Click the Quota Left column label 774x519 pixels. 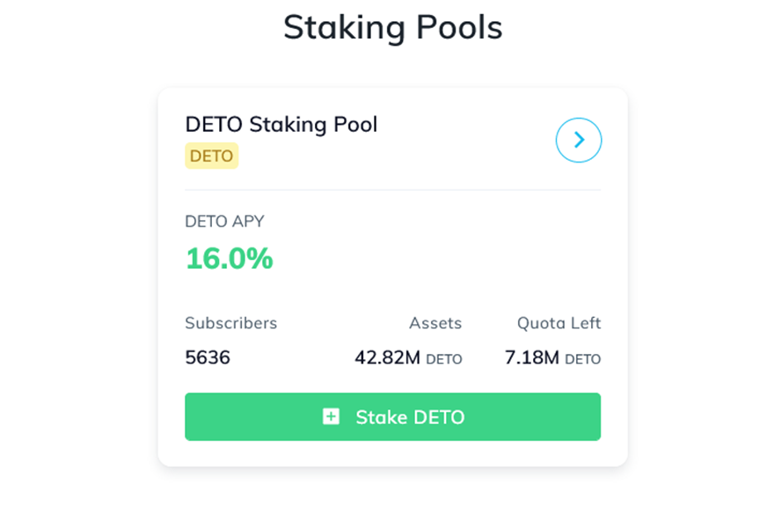point(559,323)
